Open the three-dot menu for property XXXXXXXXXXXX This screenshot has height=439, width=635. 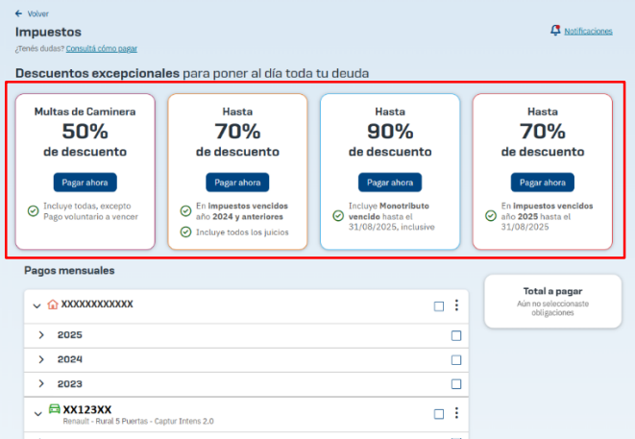[456, 305]
